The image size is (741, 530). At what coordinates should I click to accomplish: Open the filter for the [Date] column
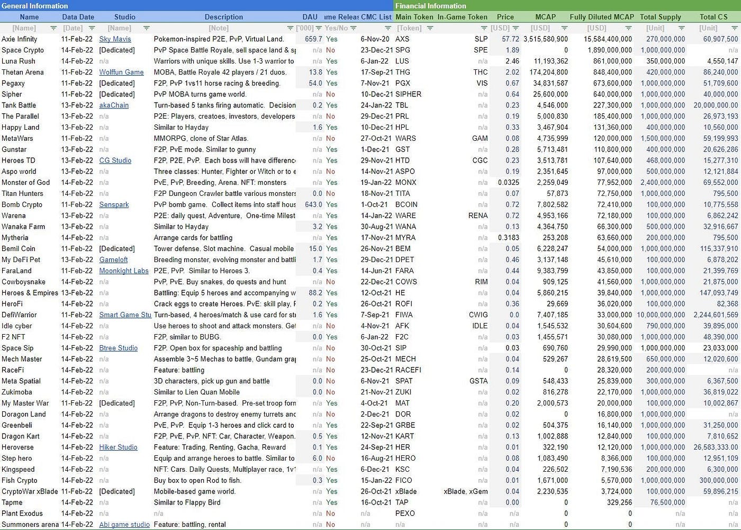(x=92, y=28)
